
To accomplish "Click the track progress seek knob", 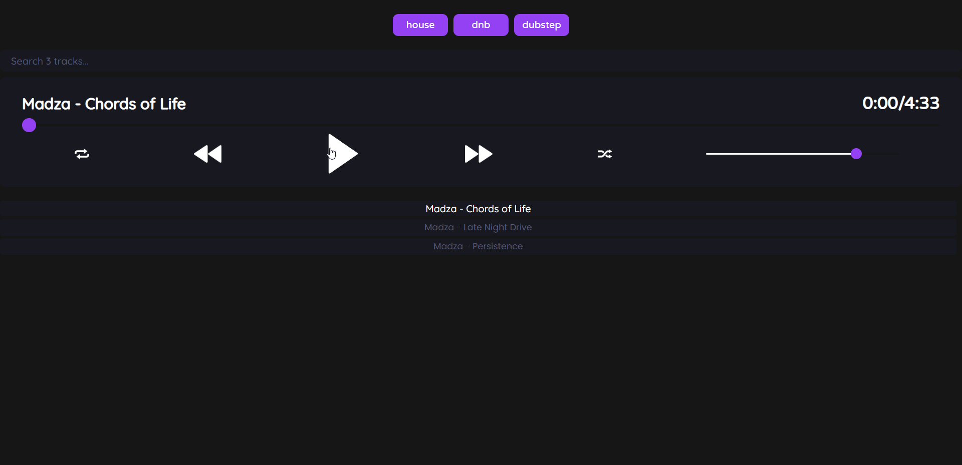I will 29,125.
